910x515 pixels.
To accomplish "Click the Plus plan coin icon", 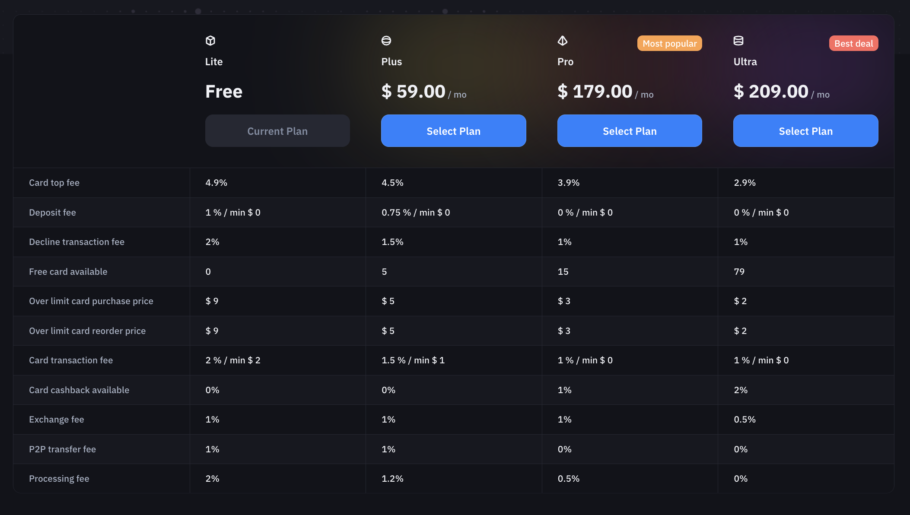I will [386, 41].
